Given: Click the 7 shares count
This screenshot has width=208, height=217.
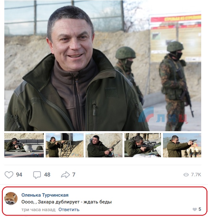Looking at the screenshot, I should coord(74,175).
